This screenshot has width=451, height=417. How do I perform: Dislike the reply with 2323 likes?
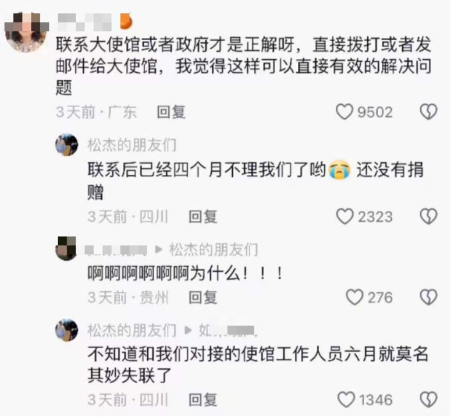(x=428, y=217)
